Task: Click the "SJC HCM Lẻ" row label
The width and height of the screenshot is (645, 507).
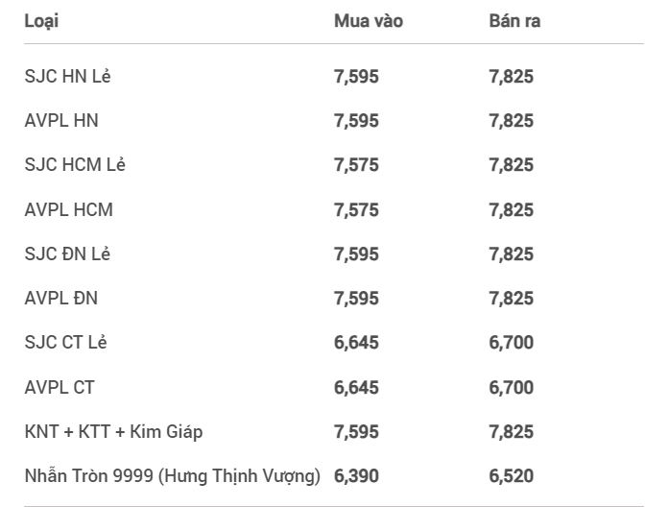Action: [x=75, y=165]
